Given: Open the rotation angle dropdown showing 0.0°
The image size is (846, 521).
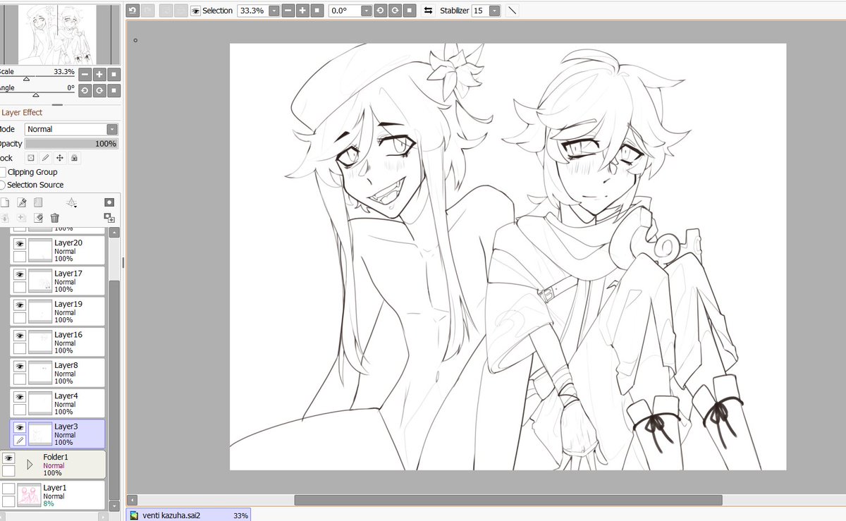Looking at the screenshot, I should coord(367,11).
